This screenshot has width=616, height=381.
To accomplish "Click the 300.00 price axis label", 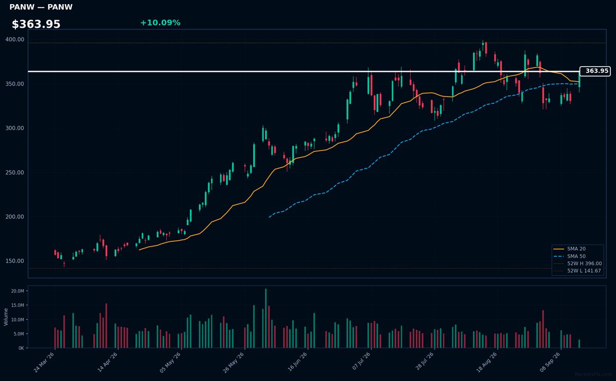I will (x=15, y=128).
